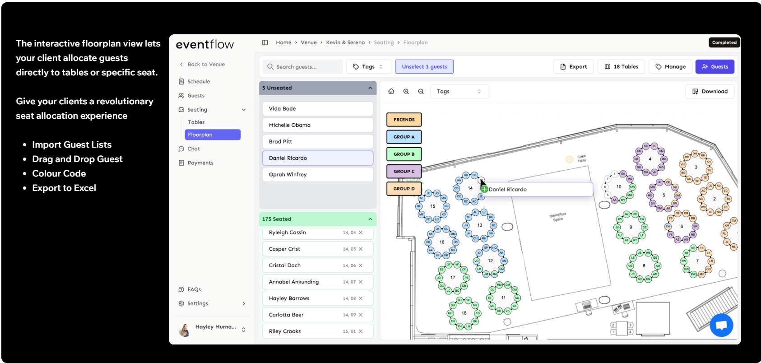Viewport: 761px width, 363px height.
Task: Collapse the 5 Unseated section
Action: [370, 88]
